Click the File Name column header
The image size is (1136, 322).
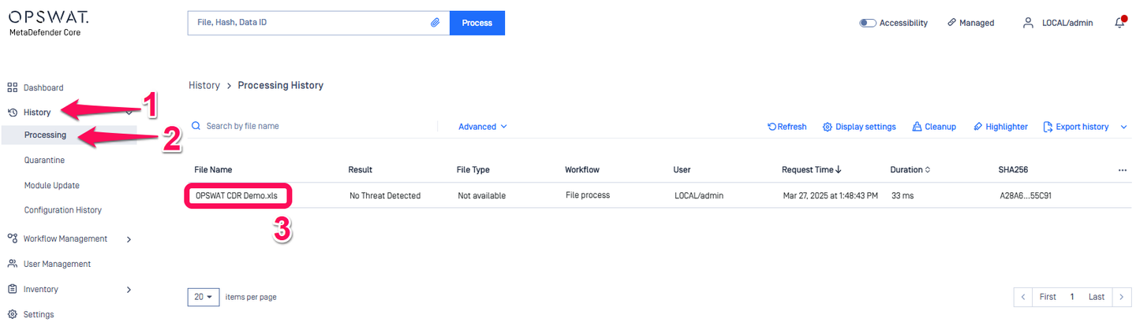tap(213, 169)
